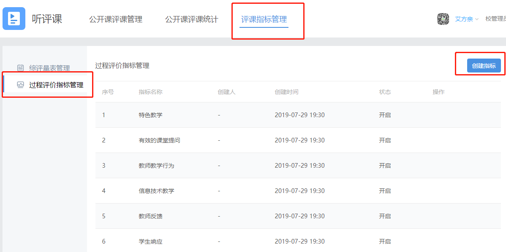Select the 特色教学 indicator row
Screen dimensions: 506x252
pyautogui.click(x=150, y=115)
